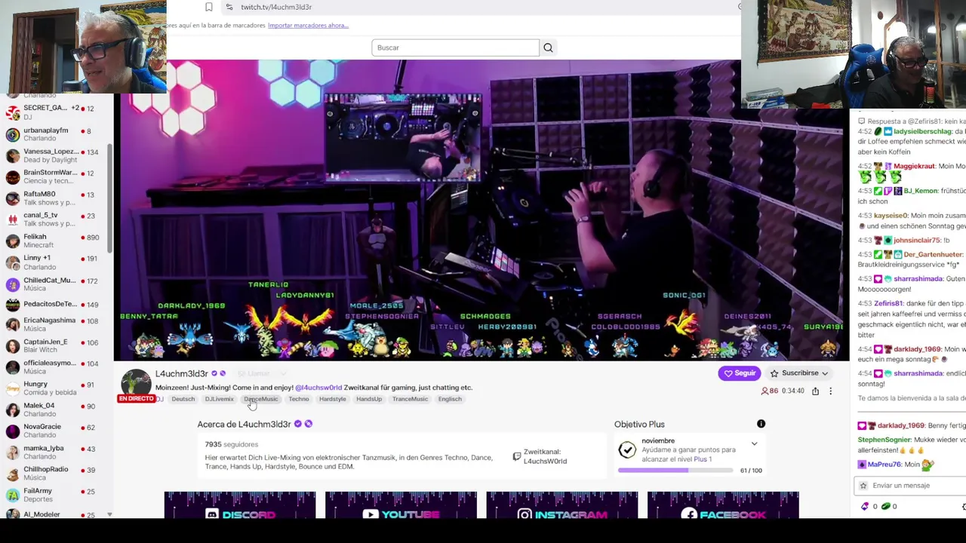The width and height of the screenshot is (966, 543).
Task: Select the DanceMusic tag
Action: point(261,399)
